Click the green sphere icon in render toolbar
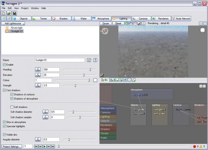 tap(127, 23)
